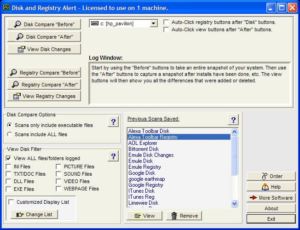The height and width of the screenshot is (230, 300).
Task: Minimize the Disk and Registry Alert window
Action: tap(271, 8)
